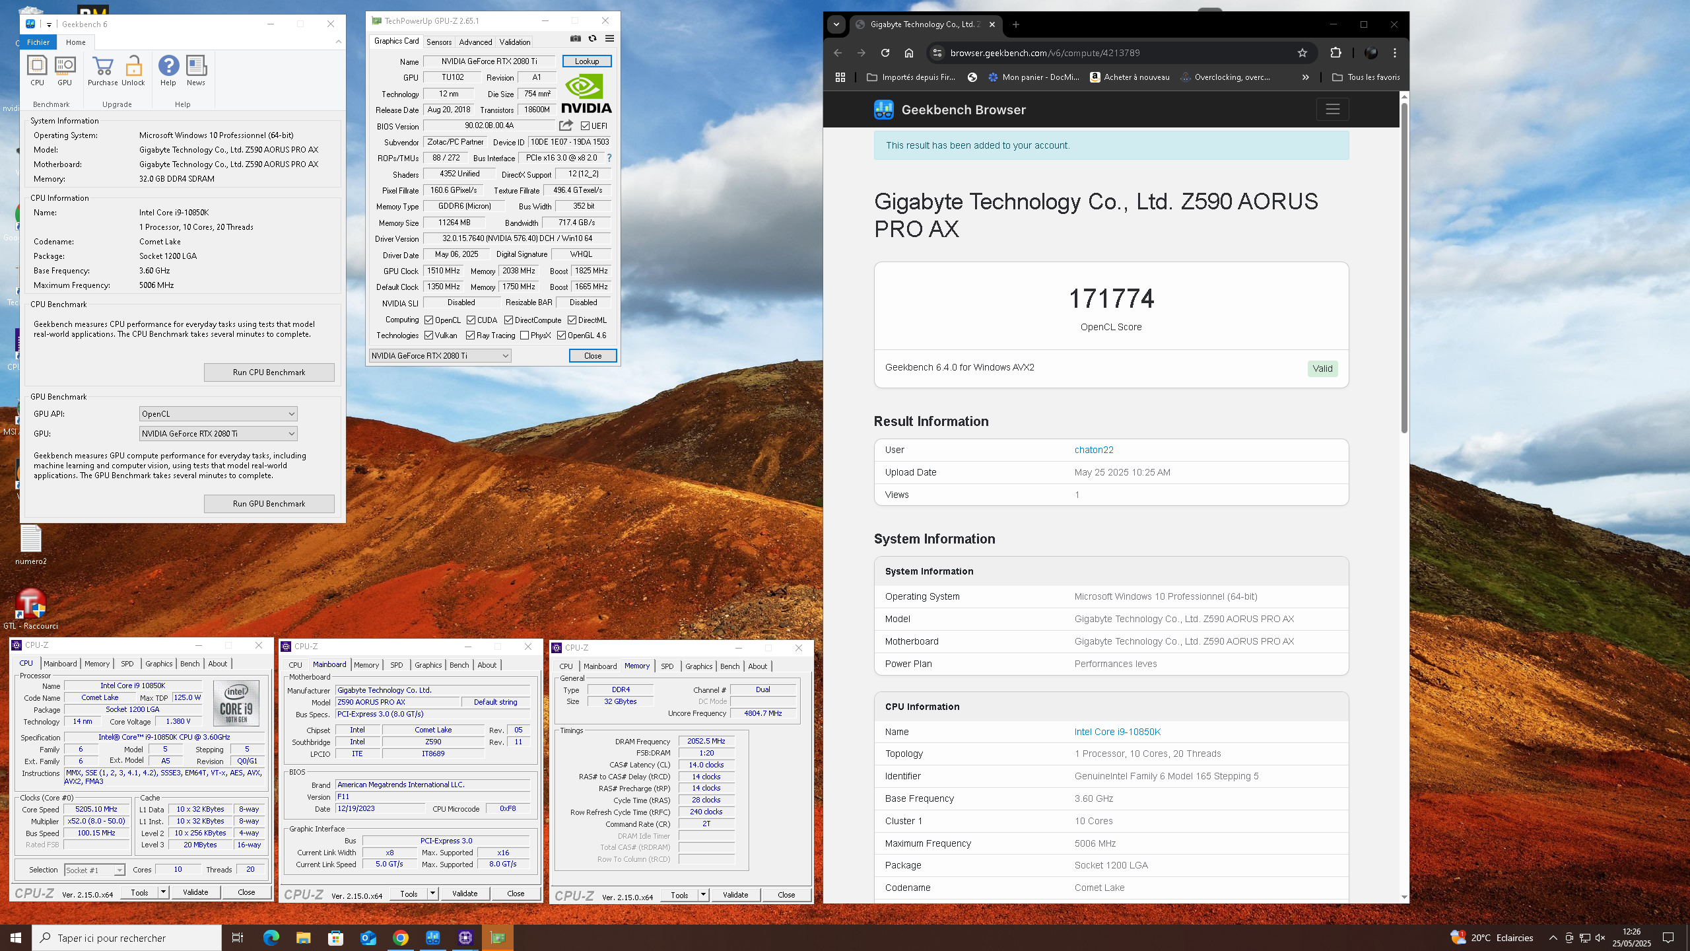Viewport: 1690px width, 951px height.
Task: Expand the bookmarks bar overflow chevron
Action: point(1305,77)
